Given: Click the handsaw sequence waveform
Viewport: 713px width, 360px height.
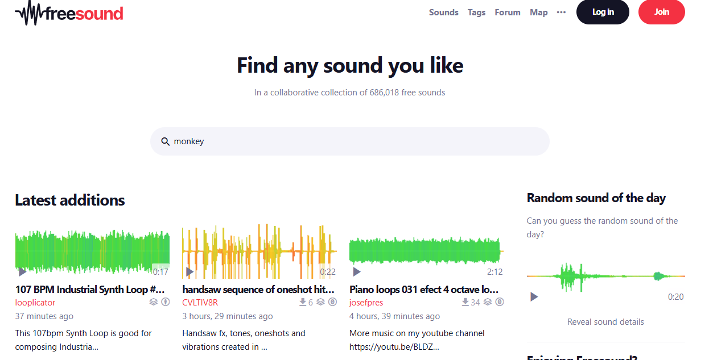Looking at the screenshot, I should pos(259,251).
